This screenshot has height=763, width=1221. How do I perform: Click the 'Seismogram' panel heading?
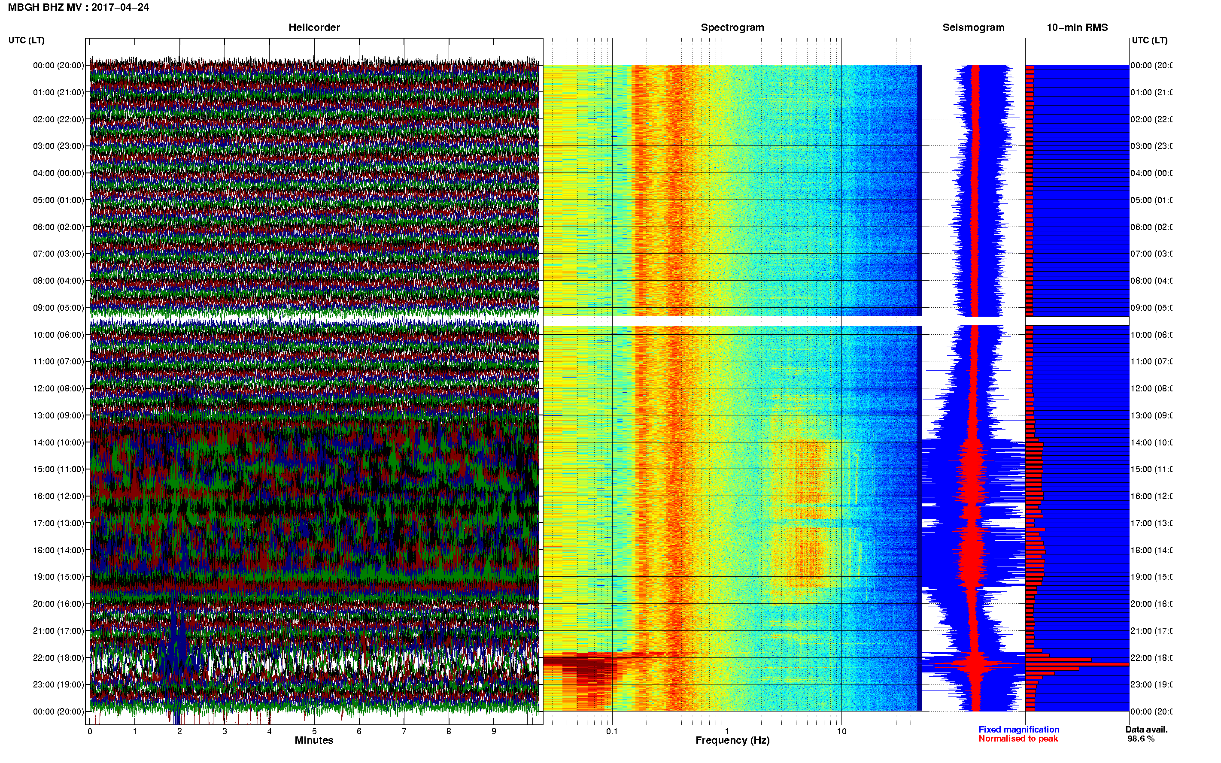[x=973, y=28]
